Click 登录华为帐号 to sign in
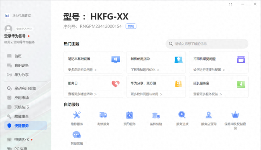Image resolution: width=261 pixels, height=150 pixels. 15,36
